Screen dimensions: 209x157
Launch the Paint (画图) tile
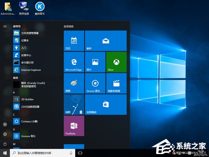click(74, 83)
